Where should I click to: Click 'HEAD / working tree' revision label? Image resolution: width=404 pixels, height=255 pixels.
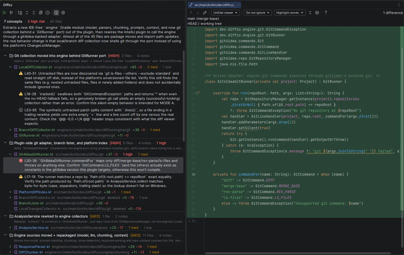click(205, 23)
